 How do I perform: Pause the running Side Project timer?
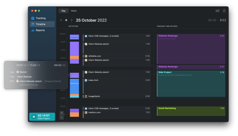coord(34,117)
